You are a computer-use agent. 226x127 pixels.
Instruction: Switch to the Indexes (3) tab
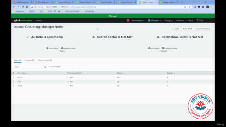click(30, 60)
